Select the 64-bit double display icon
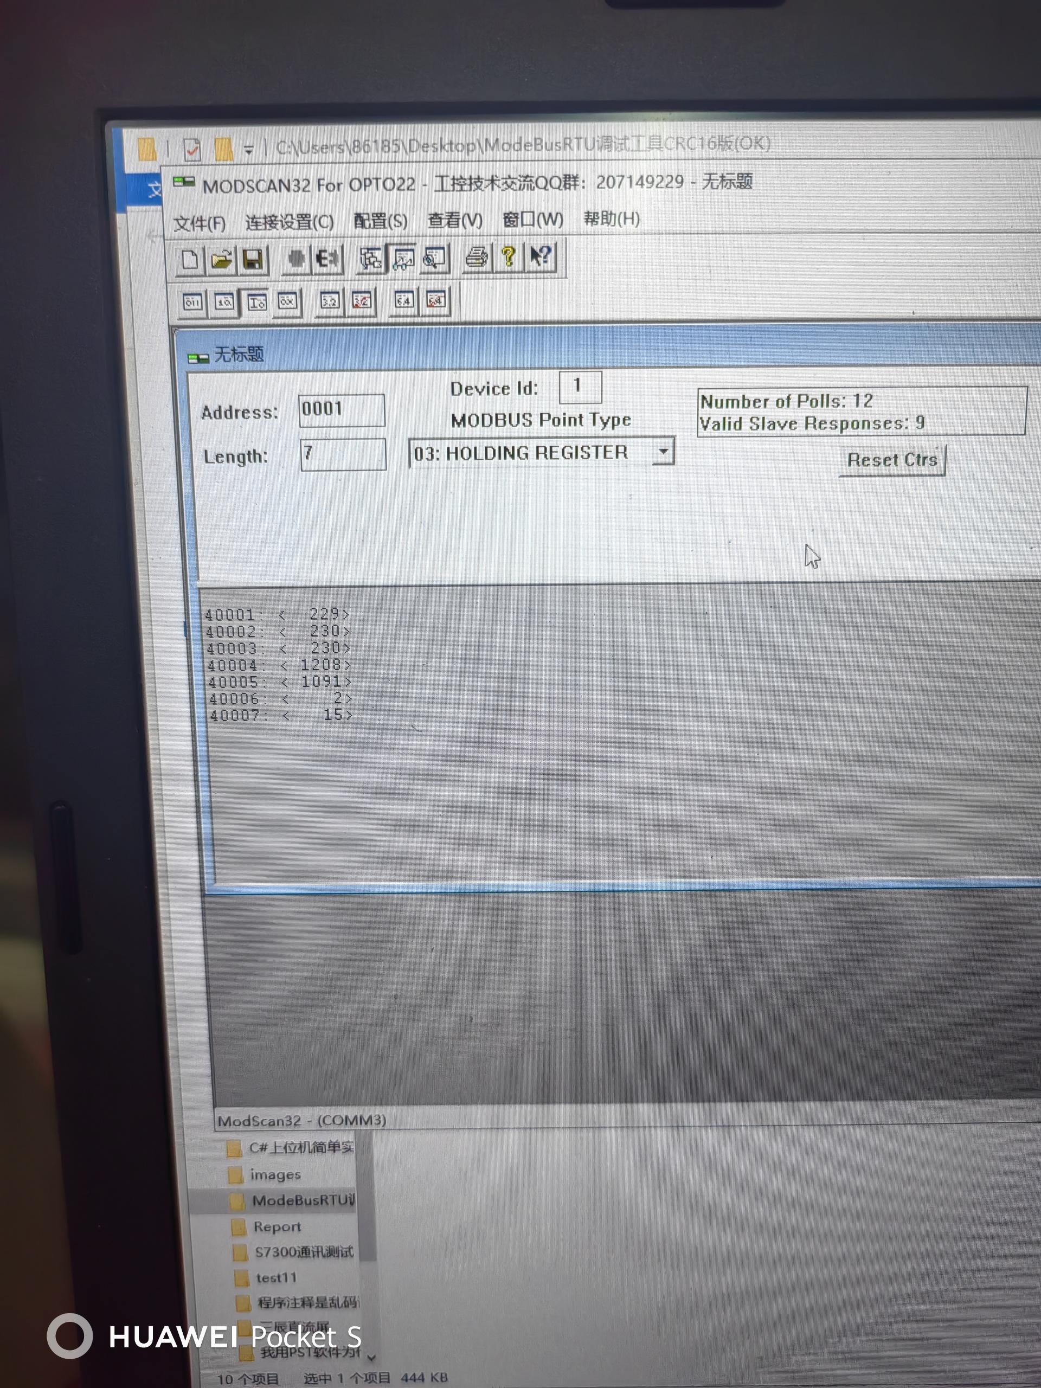The width and height of the screenshot is (1041, 1388). [404, 300]
